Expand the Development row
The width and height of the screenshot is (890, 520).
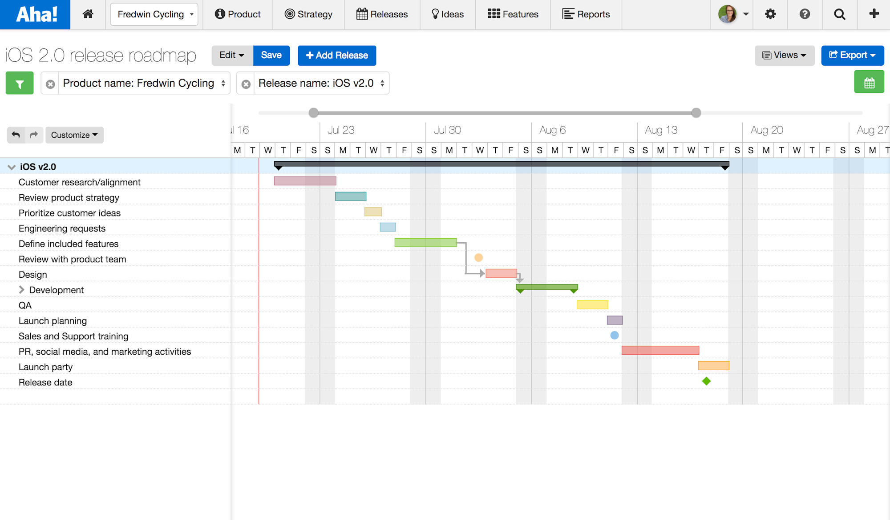coord(21,289)
